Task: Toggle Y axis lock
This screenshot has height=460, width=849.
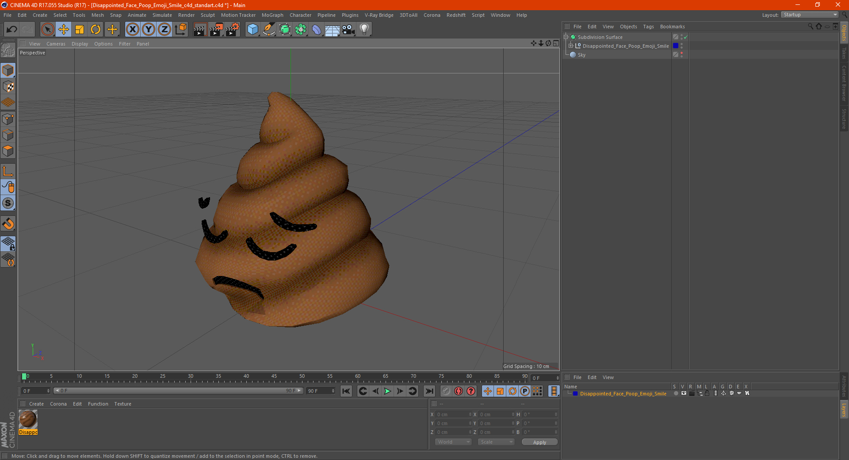Action: click(149, 30)
